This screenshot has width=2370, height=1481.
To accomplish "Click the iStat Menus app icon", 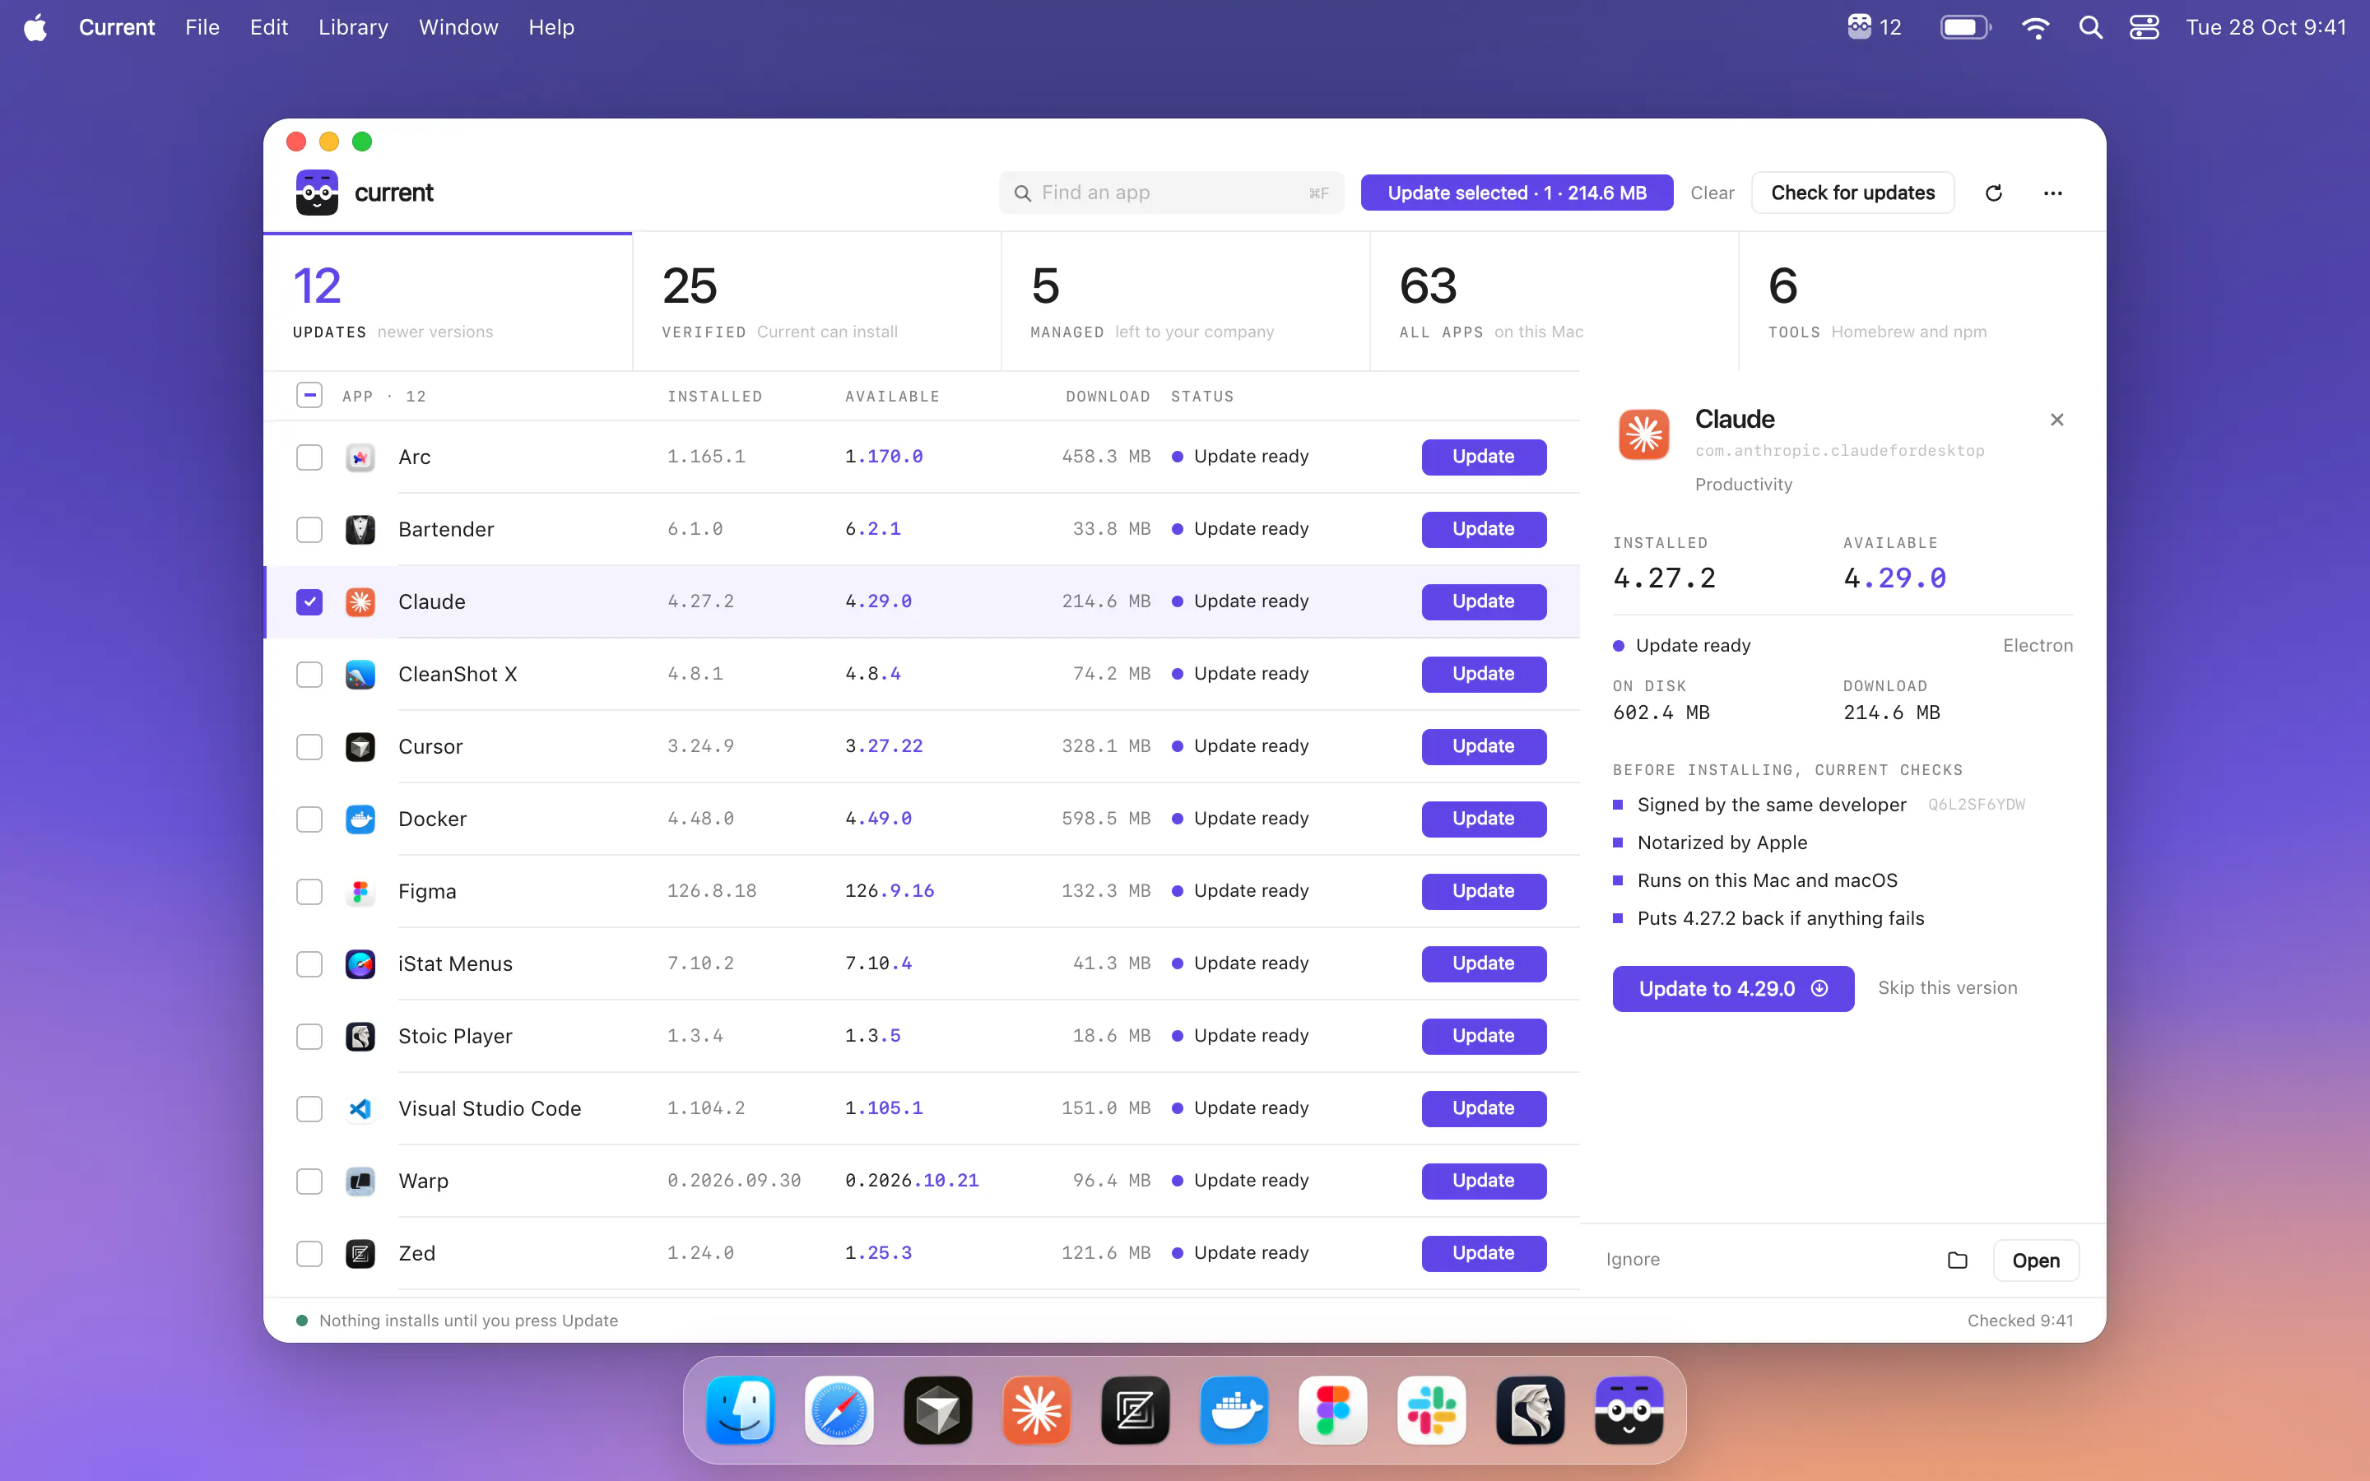I will (360, 965).
